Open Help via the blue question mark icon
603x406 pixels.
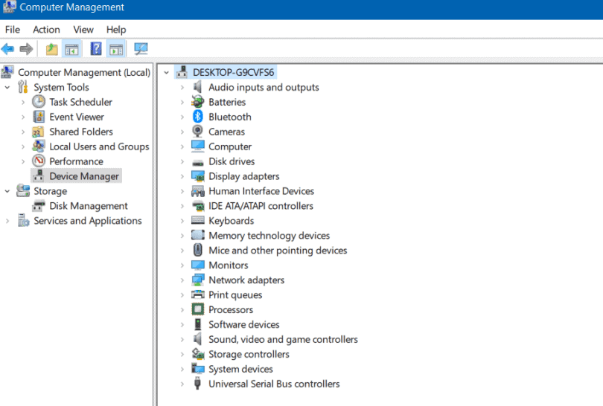click(x=96, y=49)
